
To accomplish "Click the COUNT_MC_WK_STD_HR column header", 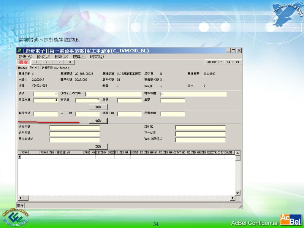I will pos(187,153).
